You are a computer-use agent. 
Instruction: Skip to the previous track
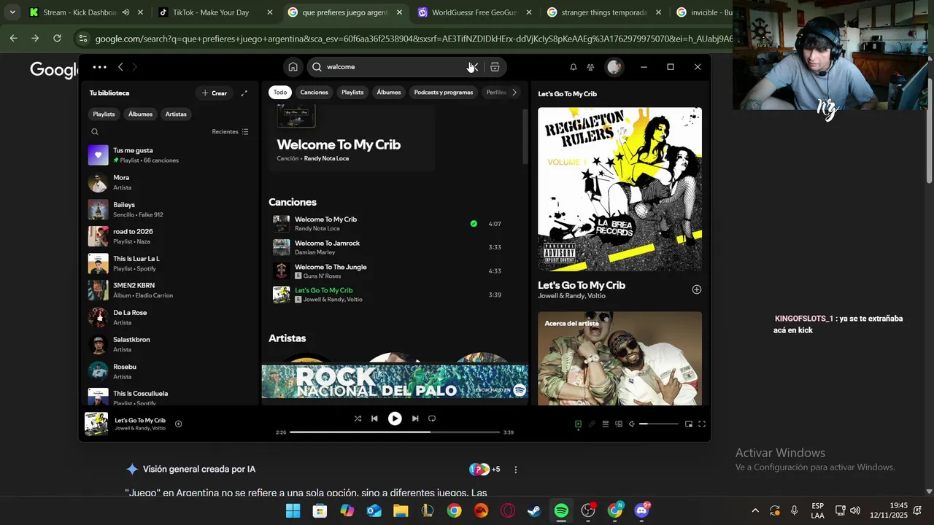click(374, 419)
